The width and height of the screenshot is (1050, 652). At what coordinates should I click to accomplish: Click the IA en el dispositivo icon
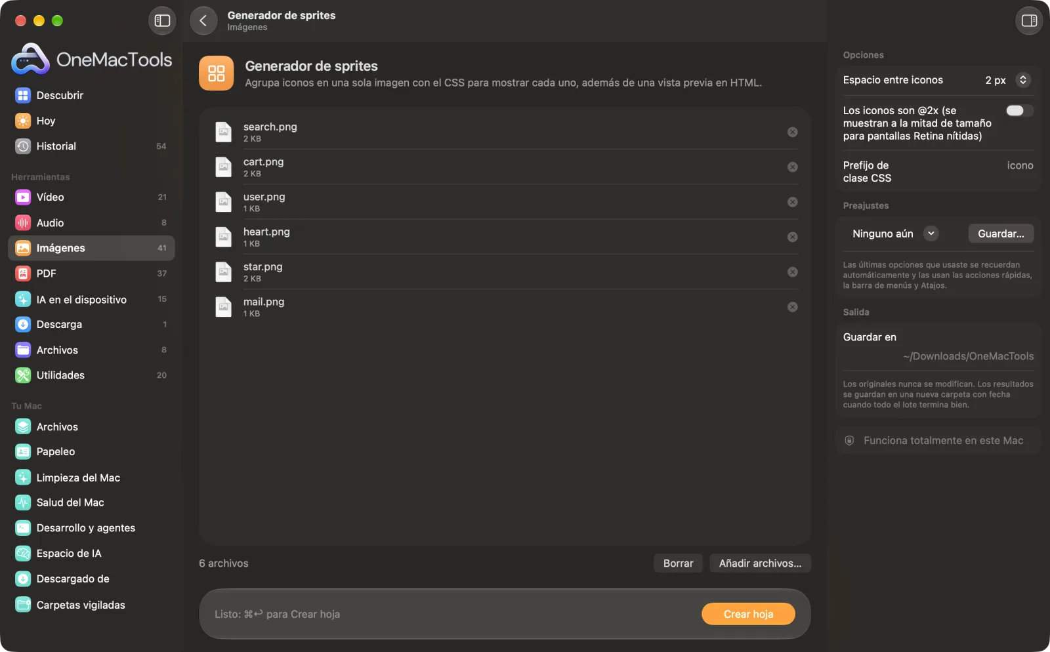click(x=23, y=299)
